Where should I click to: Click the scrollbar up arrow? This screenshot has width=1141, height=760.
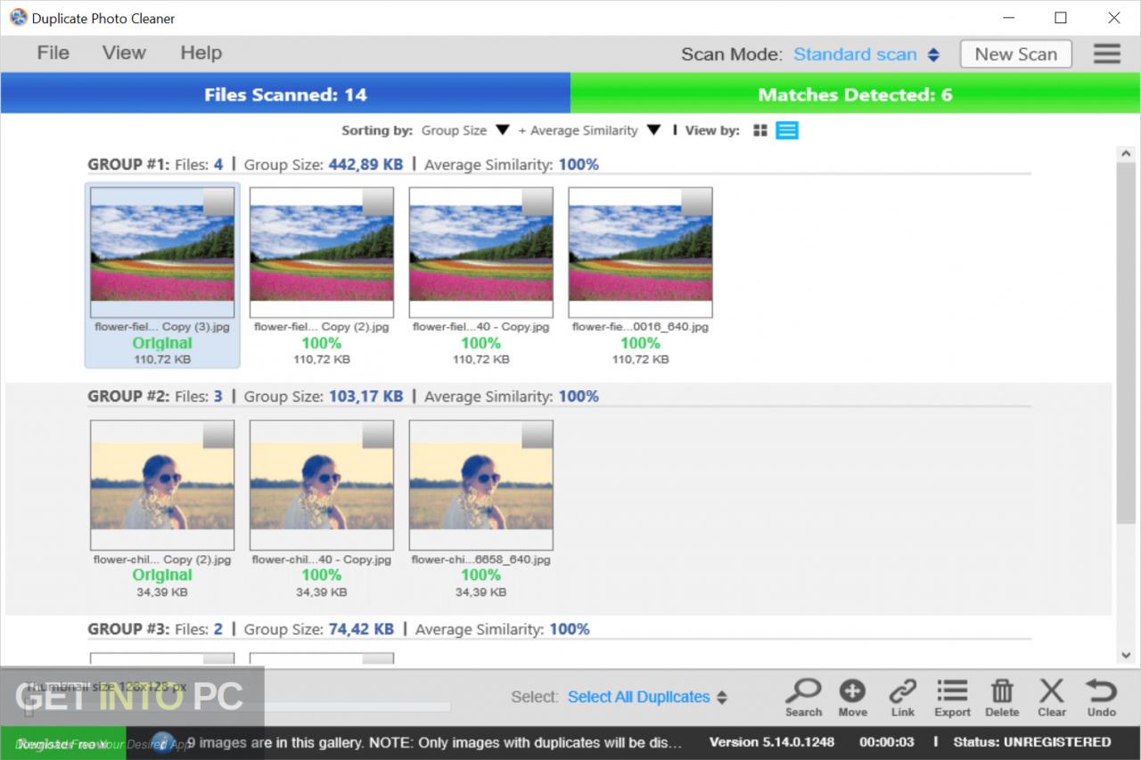pos(1127,154)
